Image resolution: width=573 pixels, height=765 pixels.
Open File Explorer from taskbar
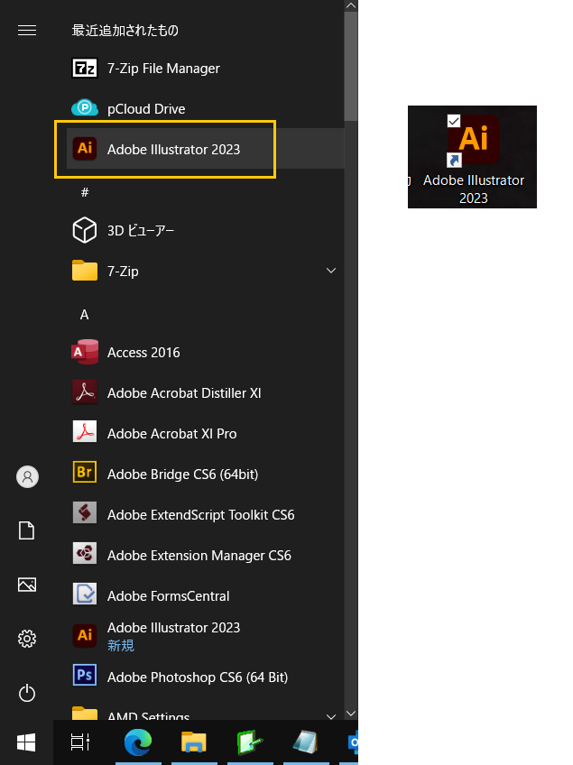194,742
